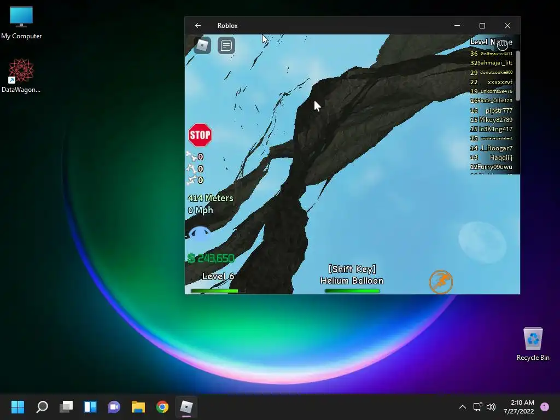The image size is (560, 420).
Task: Click the Level Name leaderboard header
Action: [x=491, y=42]
